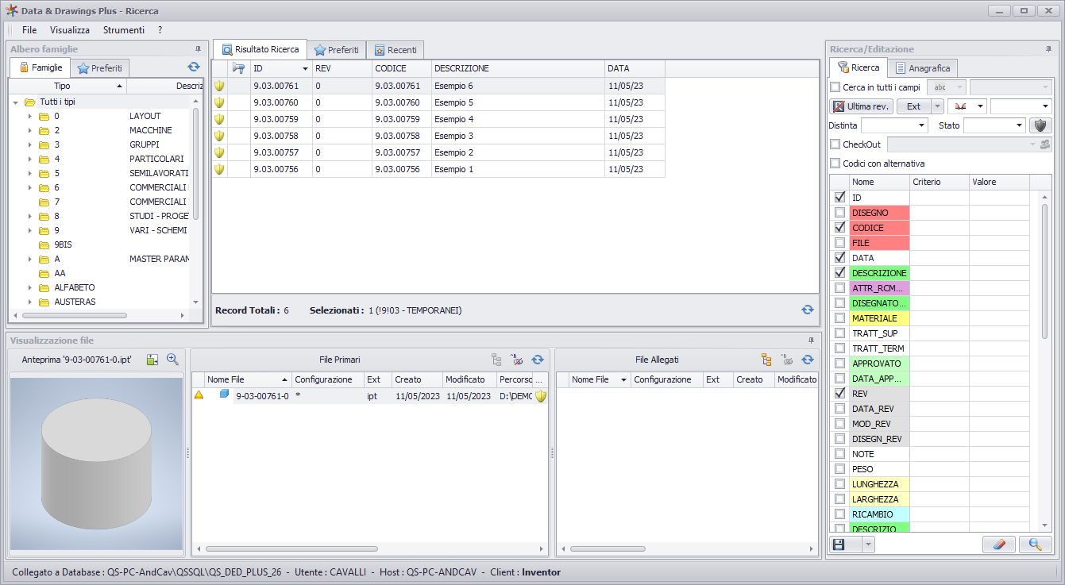Collapse the 'Tutti i tipi' tree node

click(x=15, y=102)
